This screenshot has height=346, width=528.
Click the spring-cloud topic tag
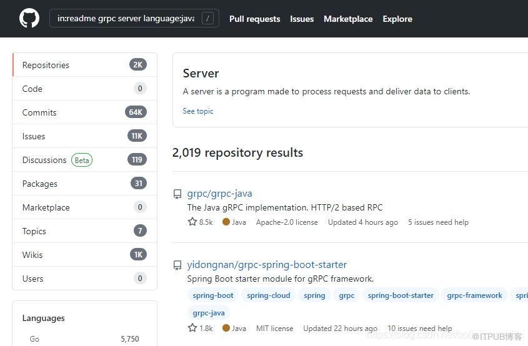(x=269, y=295)
